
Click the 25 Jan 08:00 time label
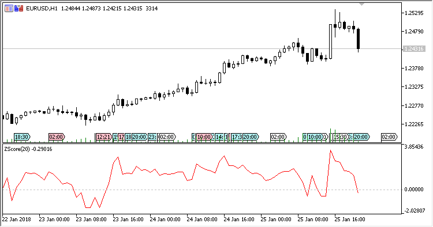pos(313,220)
